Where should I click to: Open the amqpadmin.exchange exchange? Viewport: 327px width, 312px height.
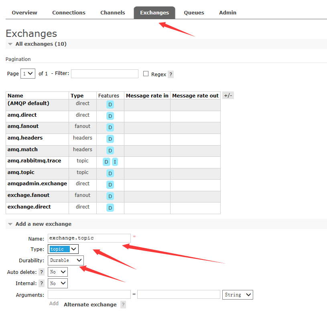(37, 184)
